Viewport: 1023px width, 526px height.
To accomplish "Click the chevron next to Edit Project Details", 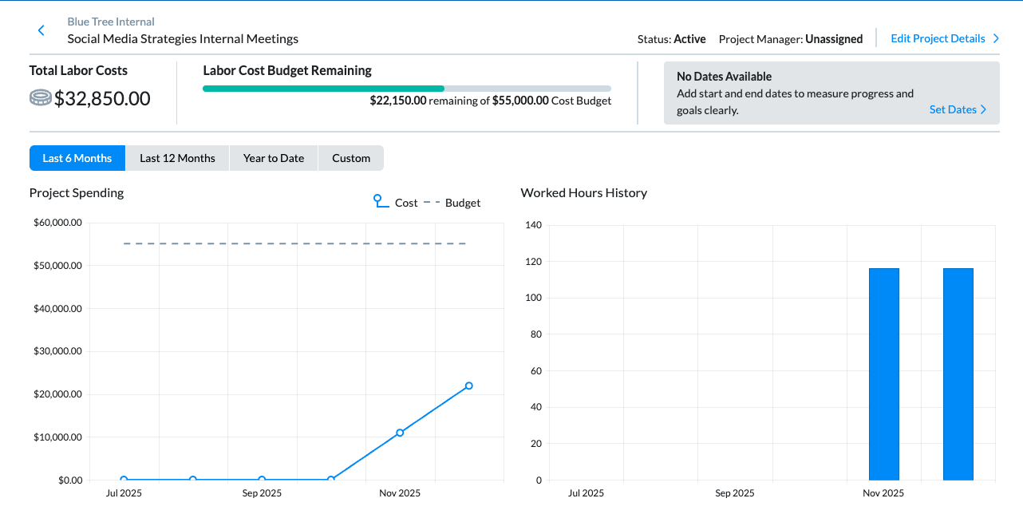I will tap(995, 38).
